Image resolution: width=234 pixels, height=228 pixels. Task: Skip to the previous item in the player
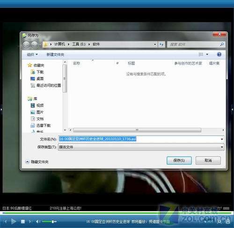tap(5, 221)
